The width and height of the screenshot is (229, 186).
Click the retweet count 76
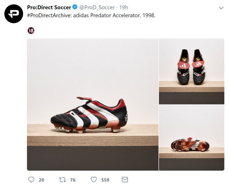coord(73,180)
